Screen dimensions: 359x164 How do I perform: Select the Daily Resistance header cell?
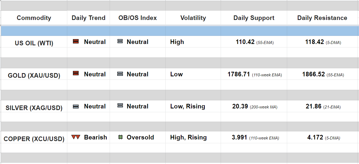tap(322, 18)
